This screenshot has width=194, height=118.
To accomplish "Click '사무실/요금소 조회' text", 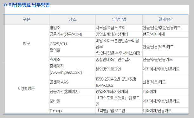I will pyautogui.click(x=111, y=28).
